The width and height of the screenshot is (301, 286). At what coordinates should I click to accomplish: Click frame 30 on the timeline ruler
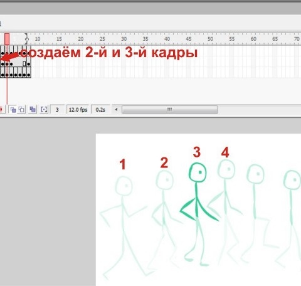point(124,39)
